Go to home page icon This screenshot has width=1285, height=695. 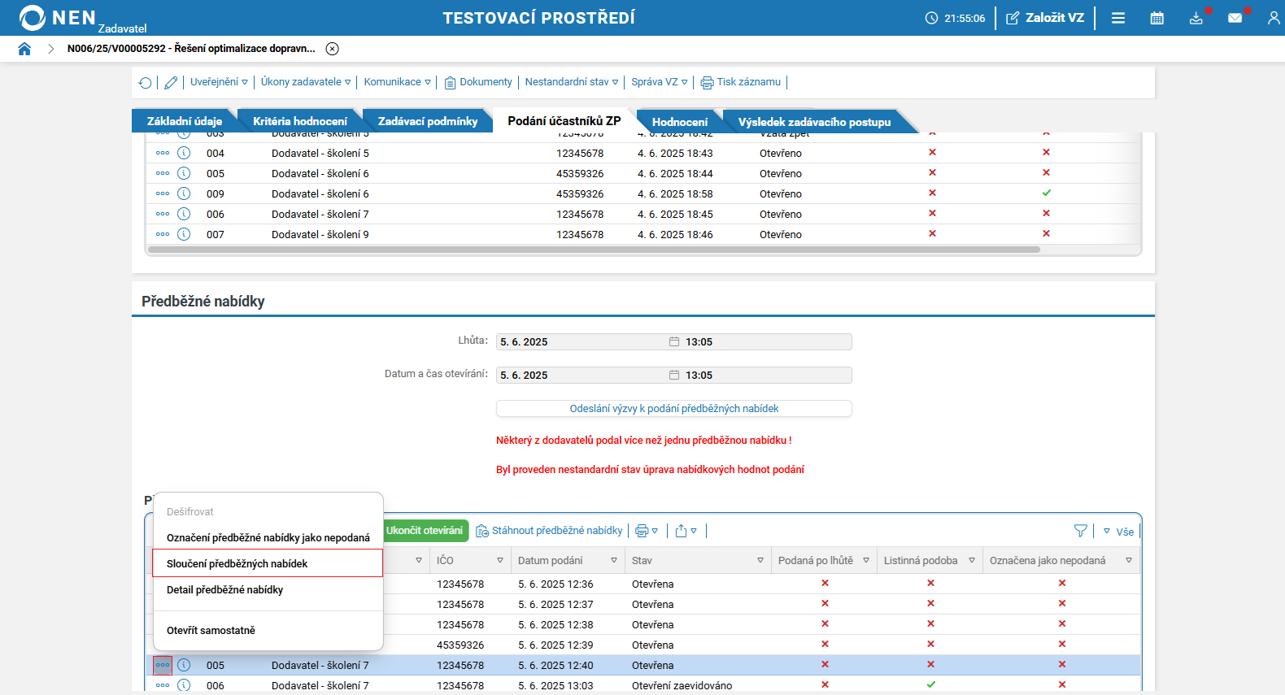pyautogui.click(x=24, y=49)
